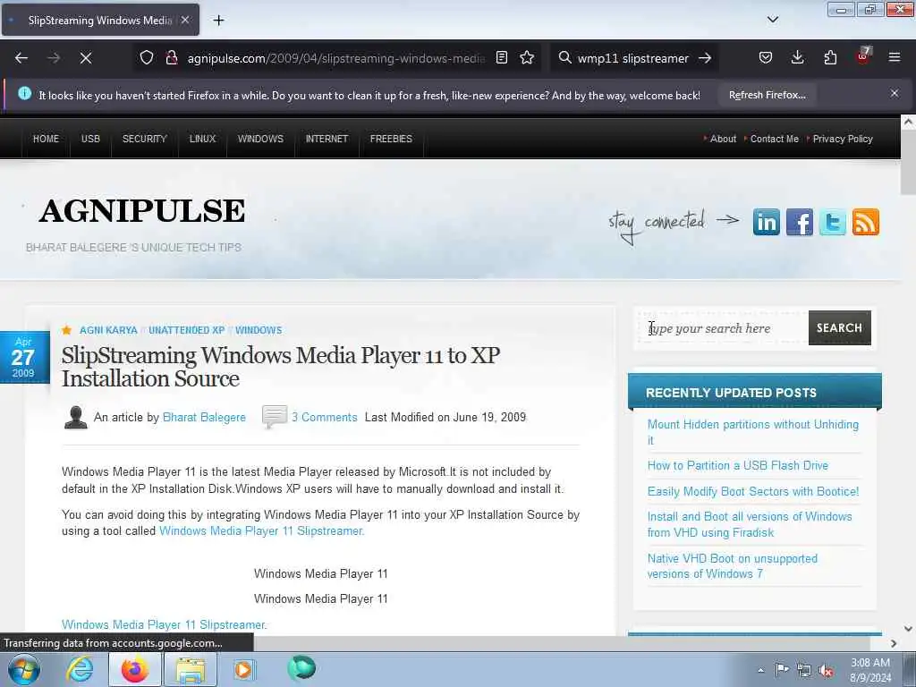The image size is (916, 687).
Task: Submit the search with the arrow
Action: [705, 58]
